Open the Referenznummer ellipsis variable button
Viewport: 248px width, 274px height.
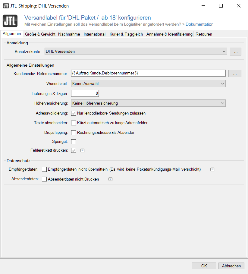[235, 73]
